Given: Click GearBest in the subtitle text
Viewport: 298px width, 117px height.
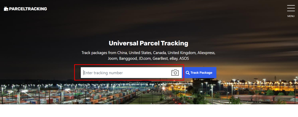Looking at the screenshot, I should 159,58.
